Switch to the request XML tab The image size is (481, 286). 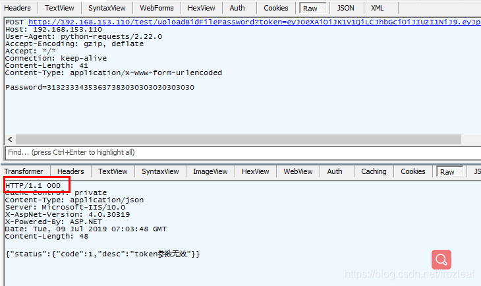pos(378,8)
